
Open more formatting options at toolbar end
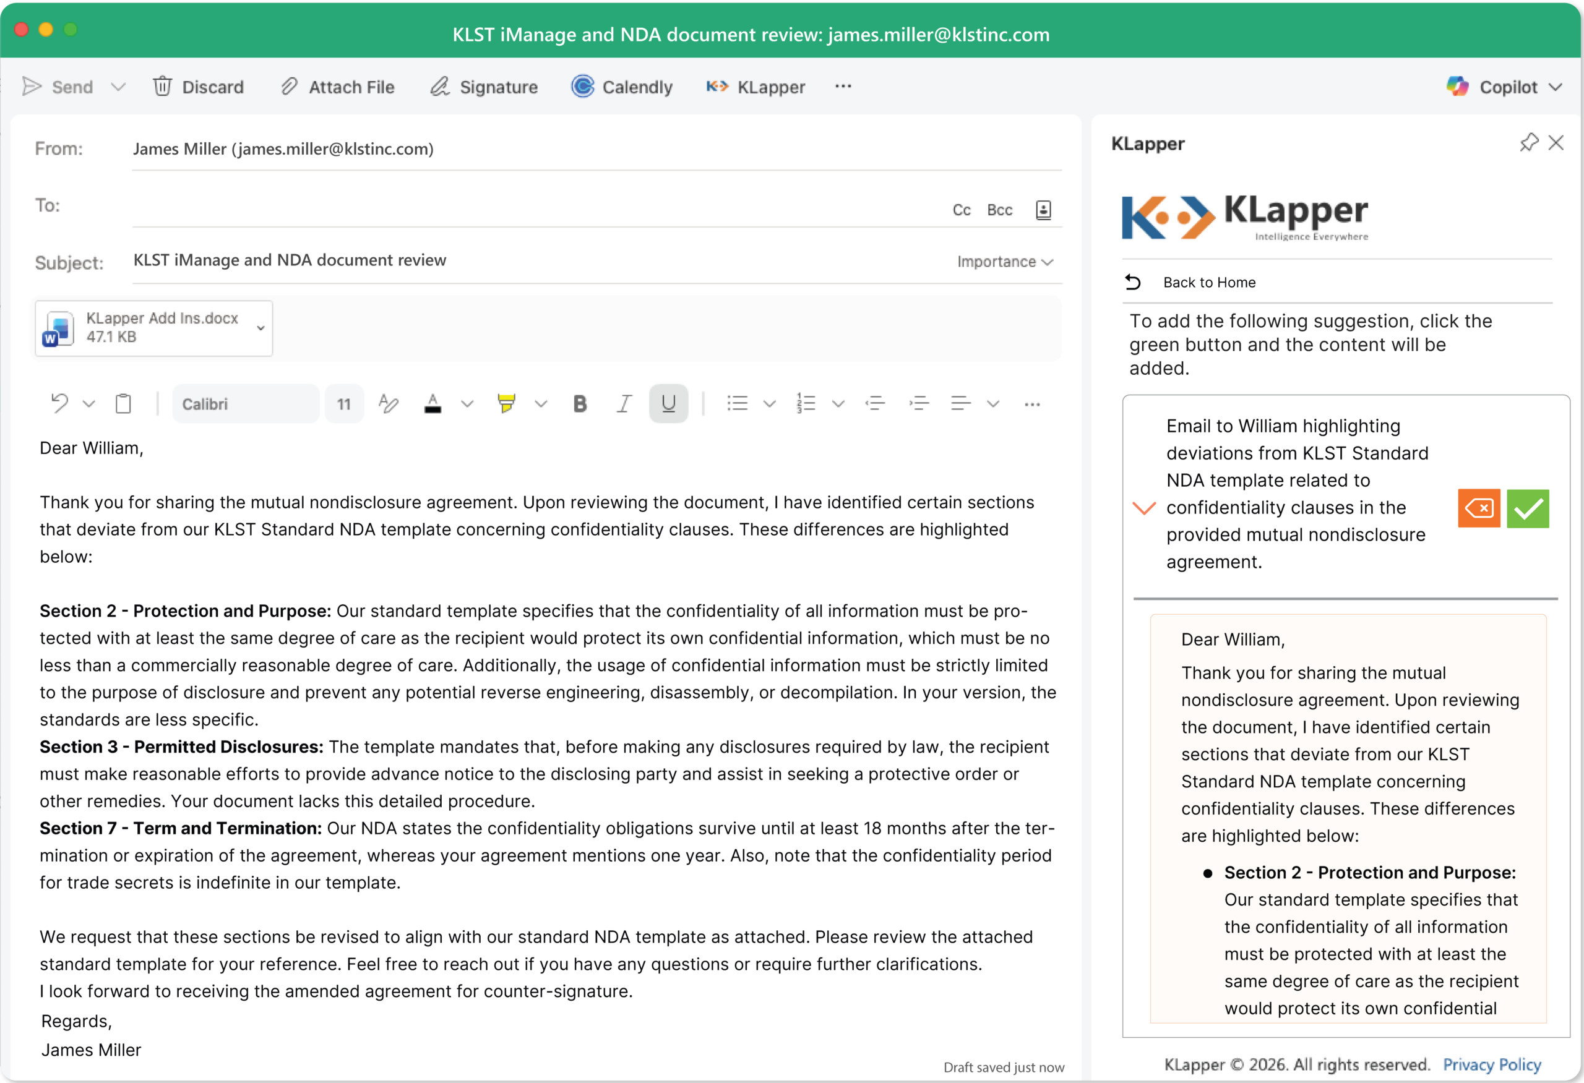1032,403
